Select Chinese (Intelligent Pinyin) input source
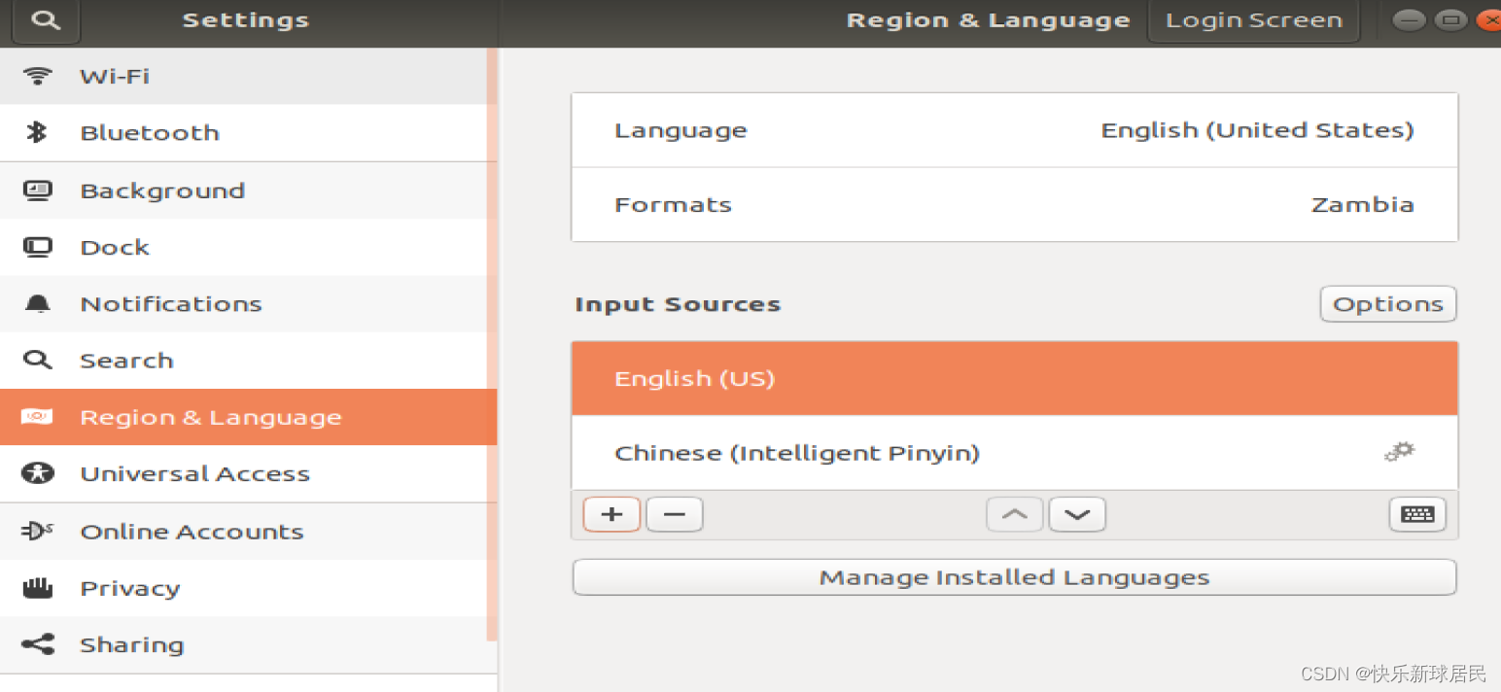The image size is (1501, 692). (x=797, y=452)
